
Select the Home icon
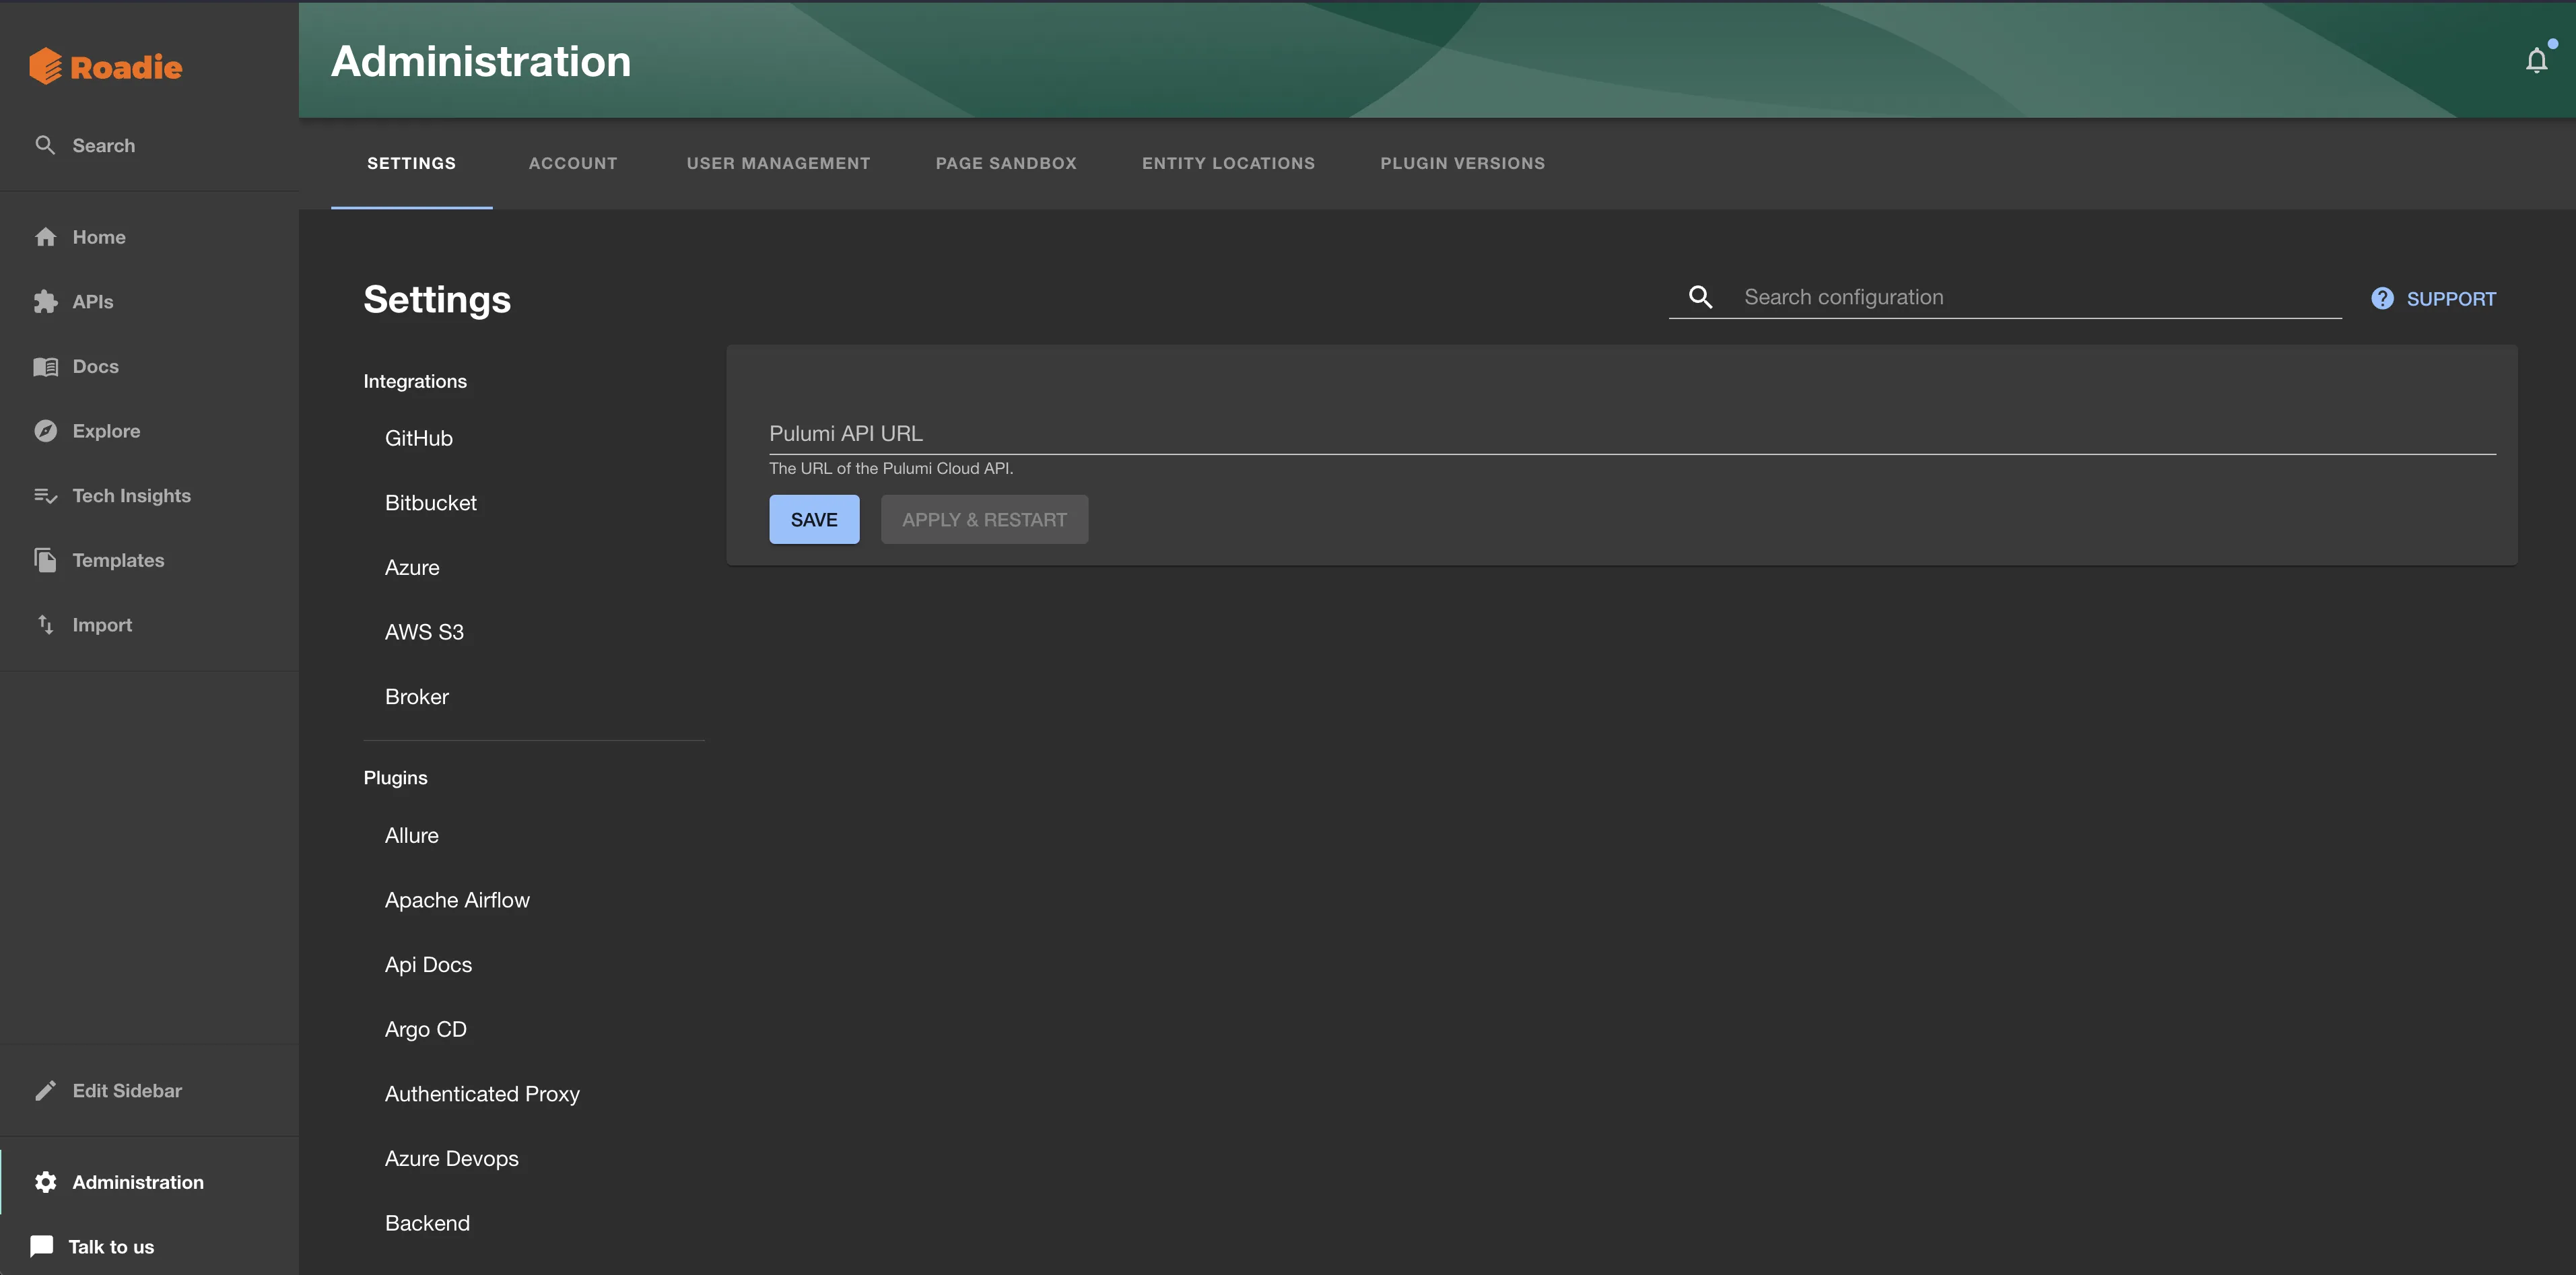[46, 236]
